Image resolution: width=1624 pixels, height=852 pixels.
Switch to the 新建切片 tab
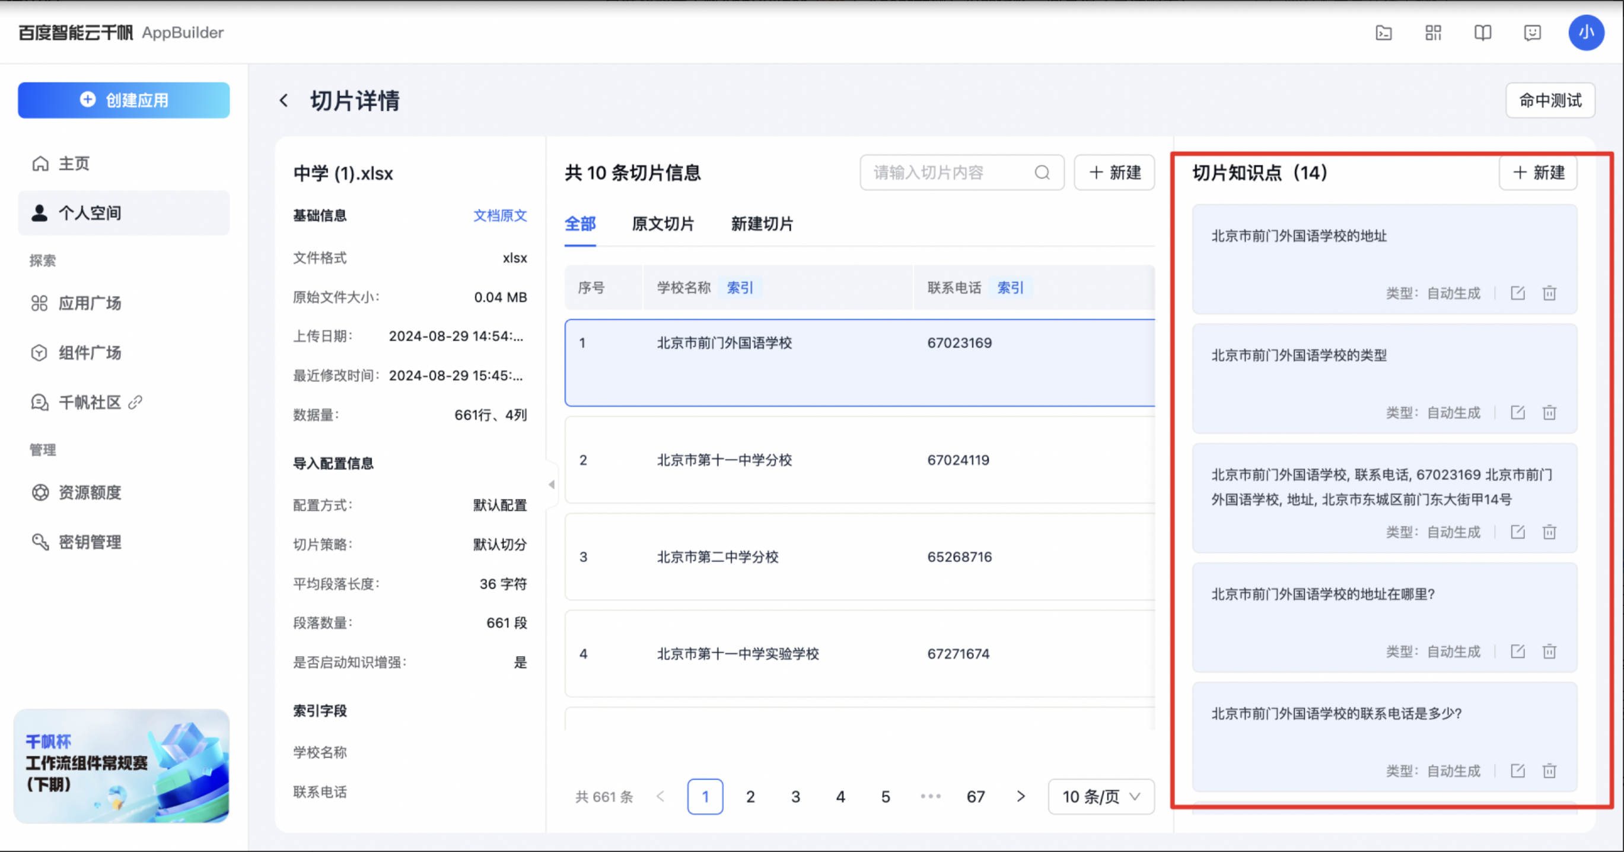pyautogui.click(x=762, y=224)
